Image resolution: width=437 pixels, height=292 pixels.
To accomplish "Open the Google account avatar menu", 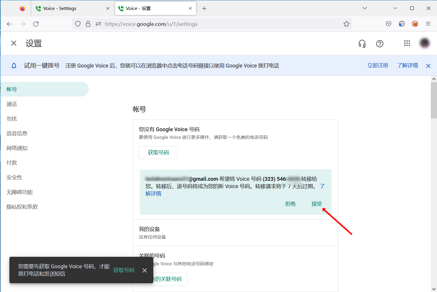I will (425, 43).
